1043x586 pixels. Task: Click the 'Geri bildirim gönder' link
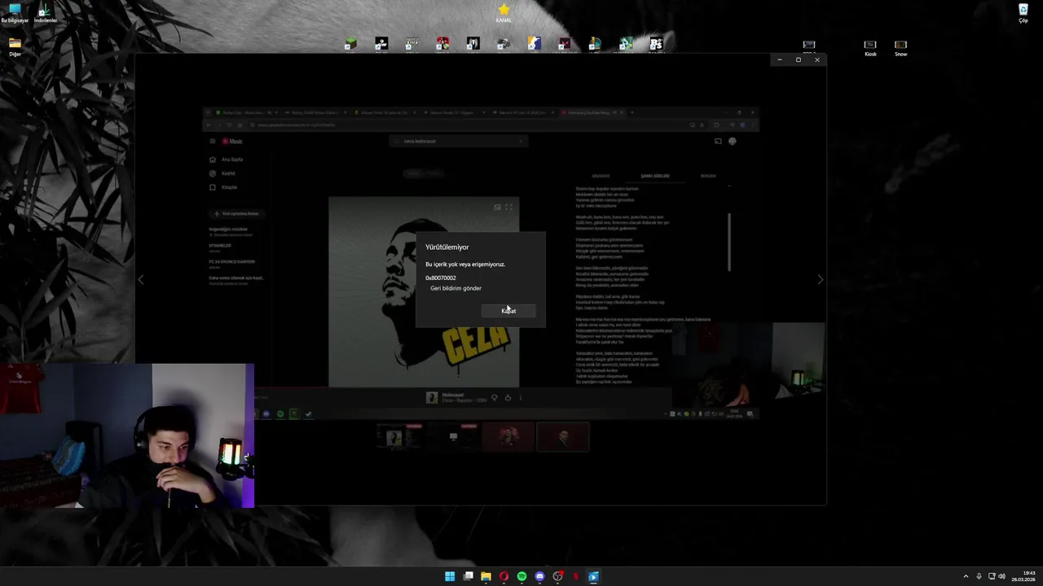455,288
